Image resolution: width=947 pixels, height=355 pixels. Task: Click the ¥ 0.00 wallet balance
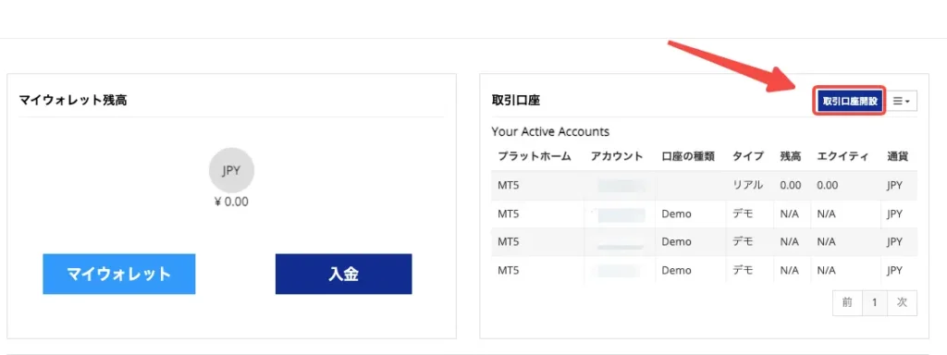[231, 202]
